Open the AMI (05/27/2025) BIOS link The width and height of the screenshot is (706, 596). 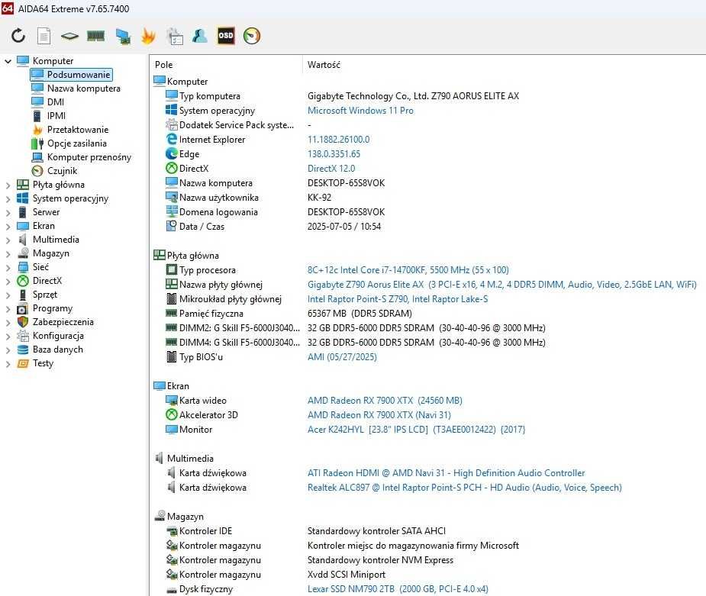[342, 357]
